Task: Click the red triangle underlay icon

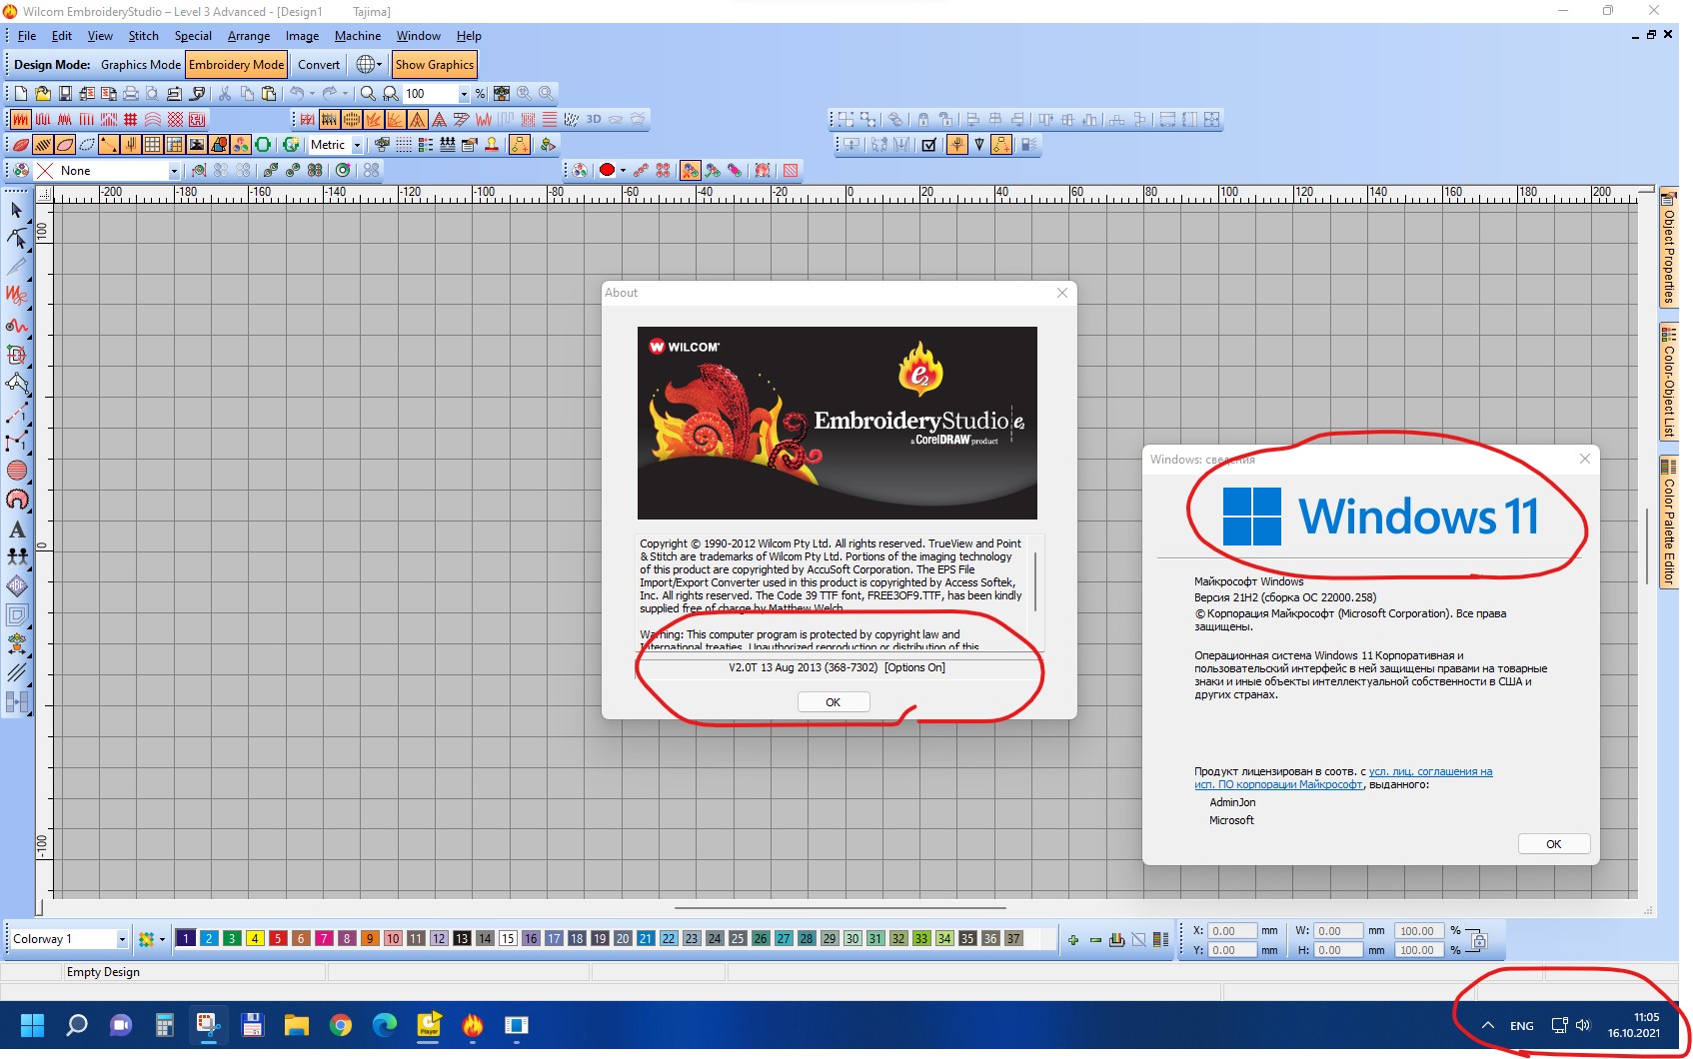Action: [440, 119]
